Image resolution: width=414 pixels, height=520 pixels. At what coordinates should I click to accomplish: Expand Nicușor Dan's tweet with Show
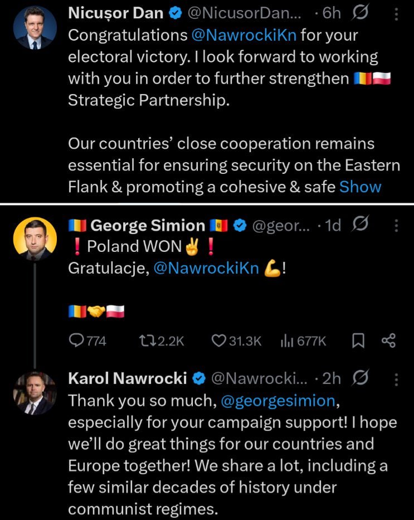pos(360,187)
